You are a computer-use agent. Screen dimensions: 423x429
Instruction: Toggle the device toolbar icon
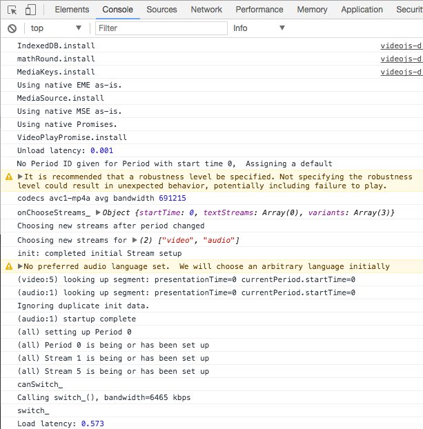[30, 10]
